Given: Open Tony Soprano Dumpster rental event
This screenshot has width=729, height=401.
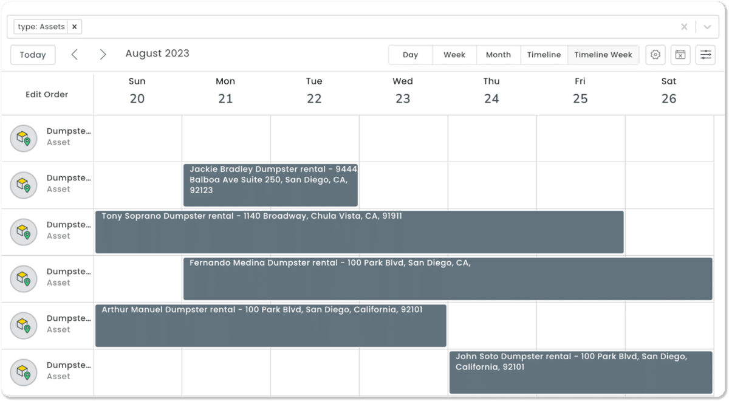Looking at the screenshot, I should pos(359,231).
